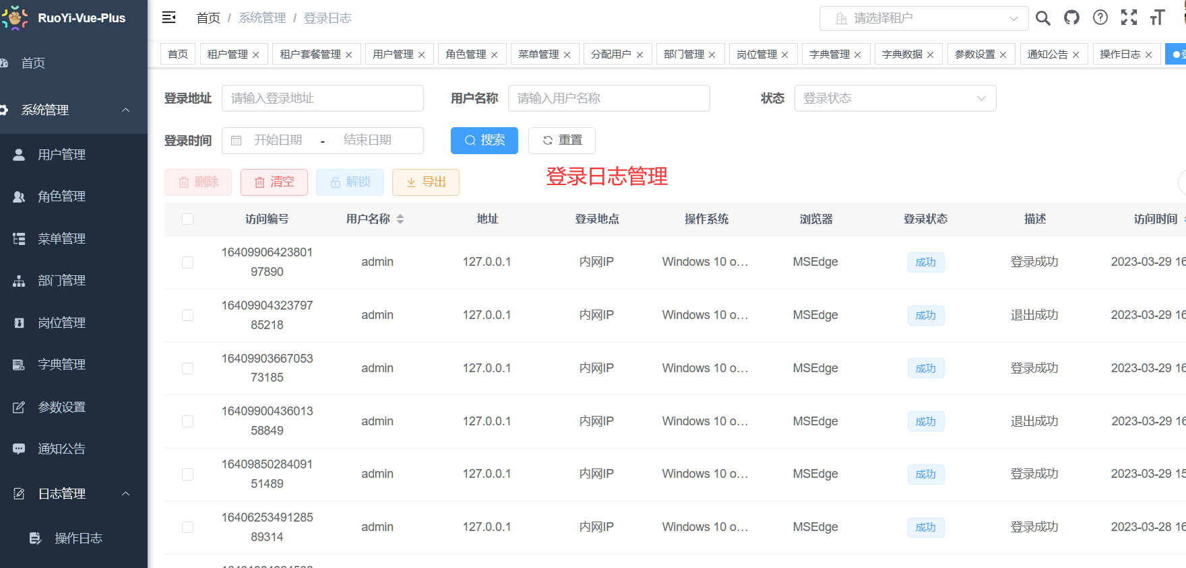This screenshot has height=568, width=1186.
Task: Click the 通知公告 sidebar icon
Action: pos(20,449)
